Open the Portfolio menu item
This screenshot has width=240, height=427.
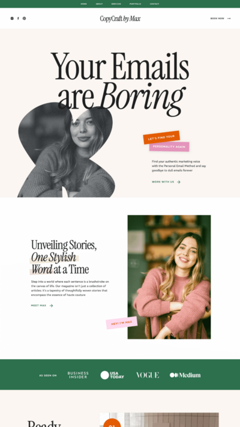(x=135, y=4)
